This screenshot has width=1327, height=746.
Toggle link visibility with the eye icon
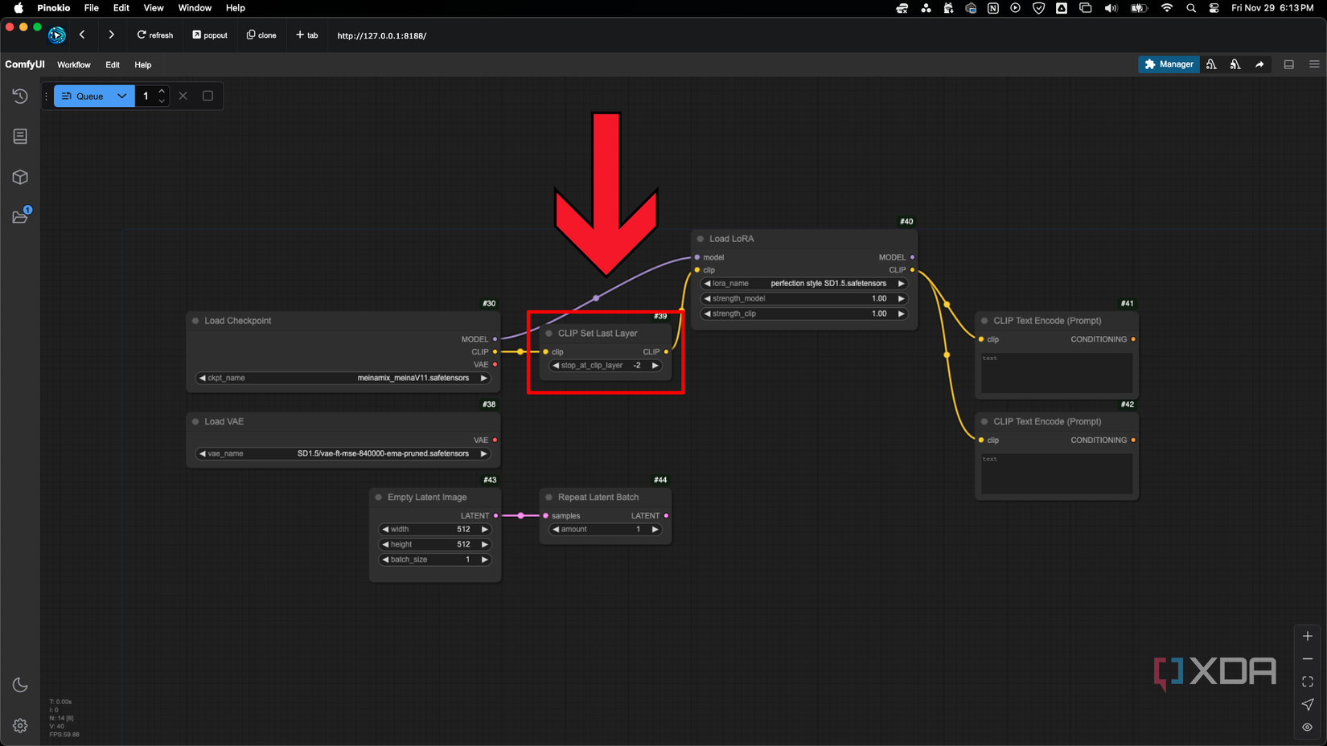click(x=1307, y=728)
